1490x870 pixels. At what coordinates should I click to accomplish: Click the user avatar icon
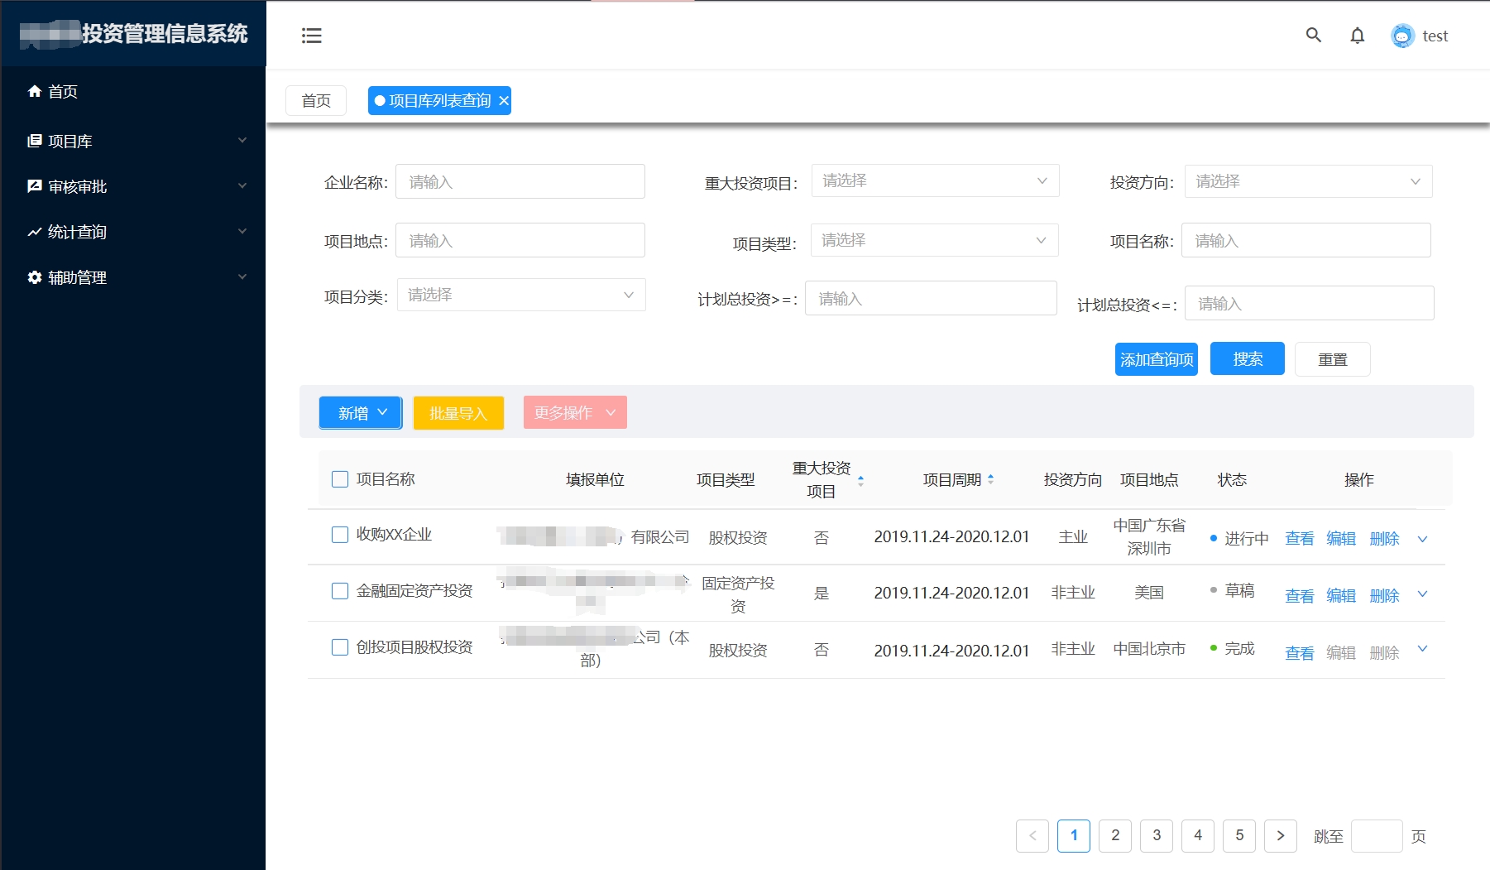click(x=1402, y=36)
